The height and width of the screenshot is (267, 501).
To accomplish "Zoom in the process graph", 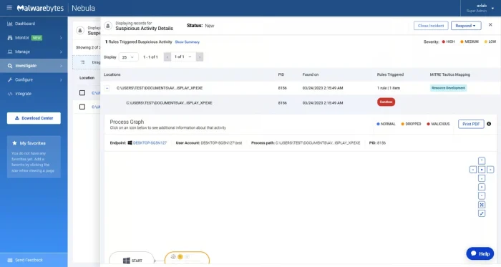I will click(482, 187).
